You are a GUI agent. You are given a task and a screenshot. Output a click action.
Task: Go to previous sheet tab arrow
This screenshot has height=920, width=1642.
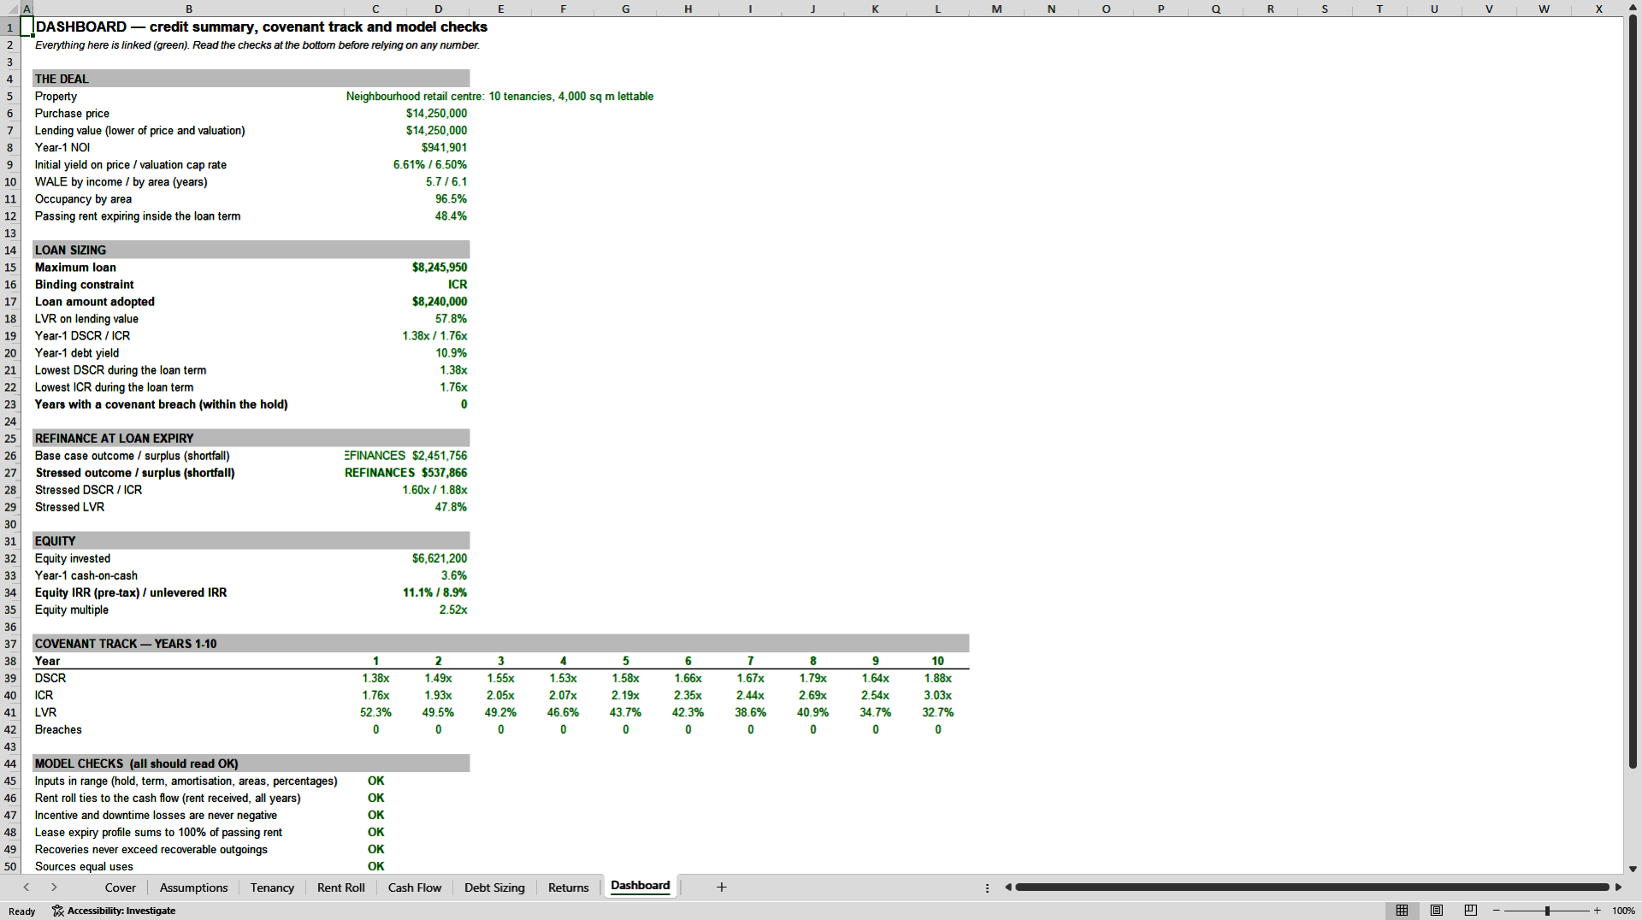(x=27, y=887)
